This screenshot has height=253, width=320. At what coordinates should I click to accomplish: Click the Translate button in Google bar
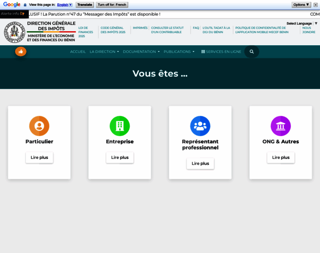[x=85, y=5]
